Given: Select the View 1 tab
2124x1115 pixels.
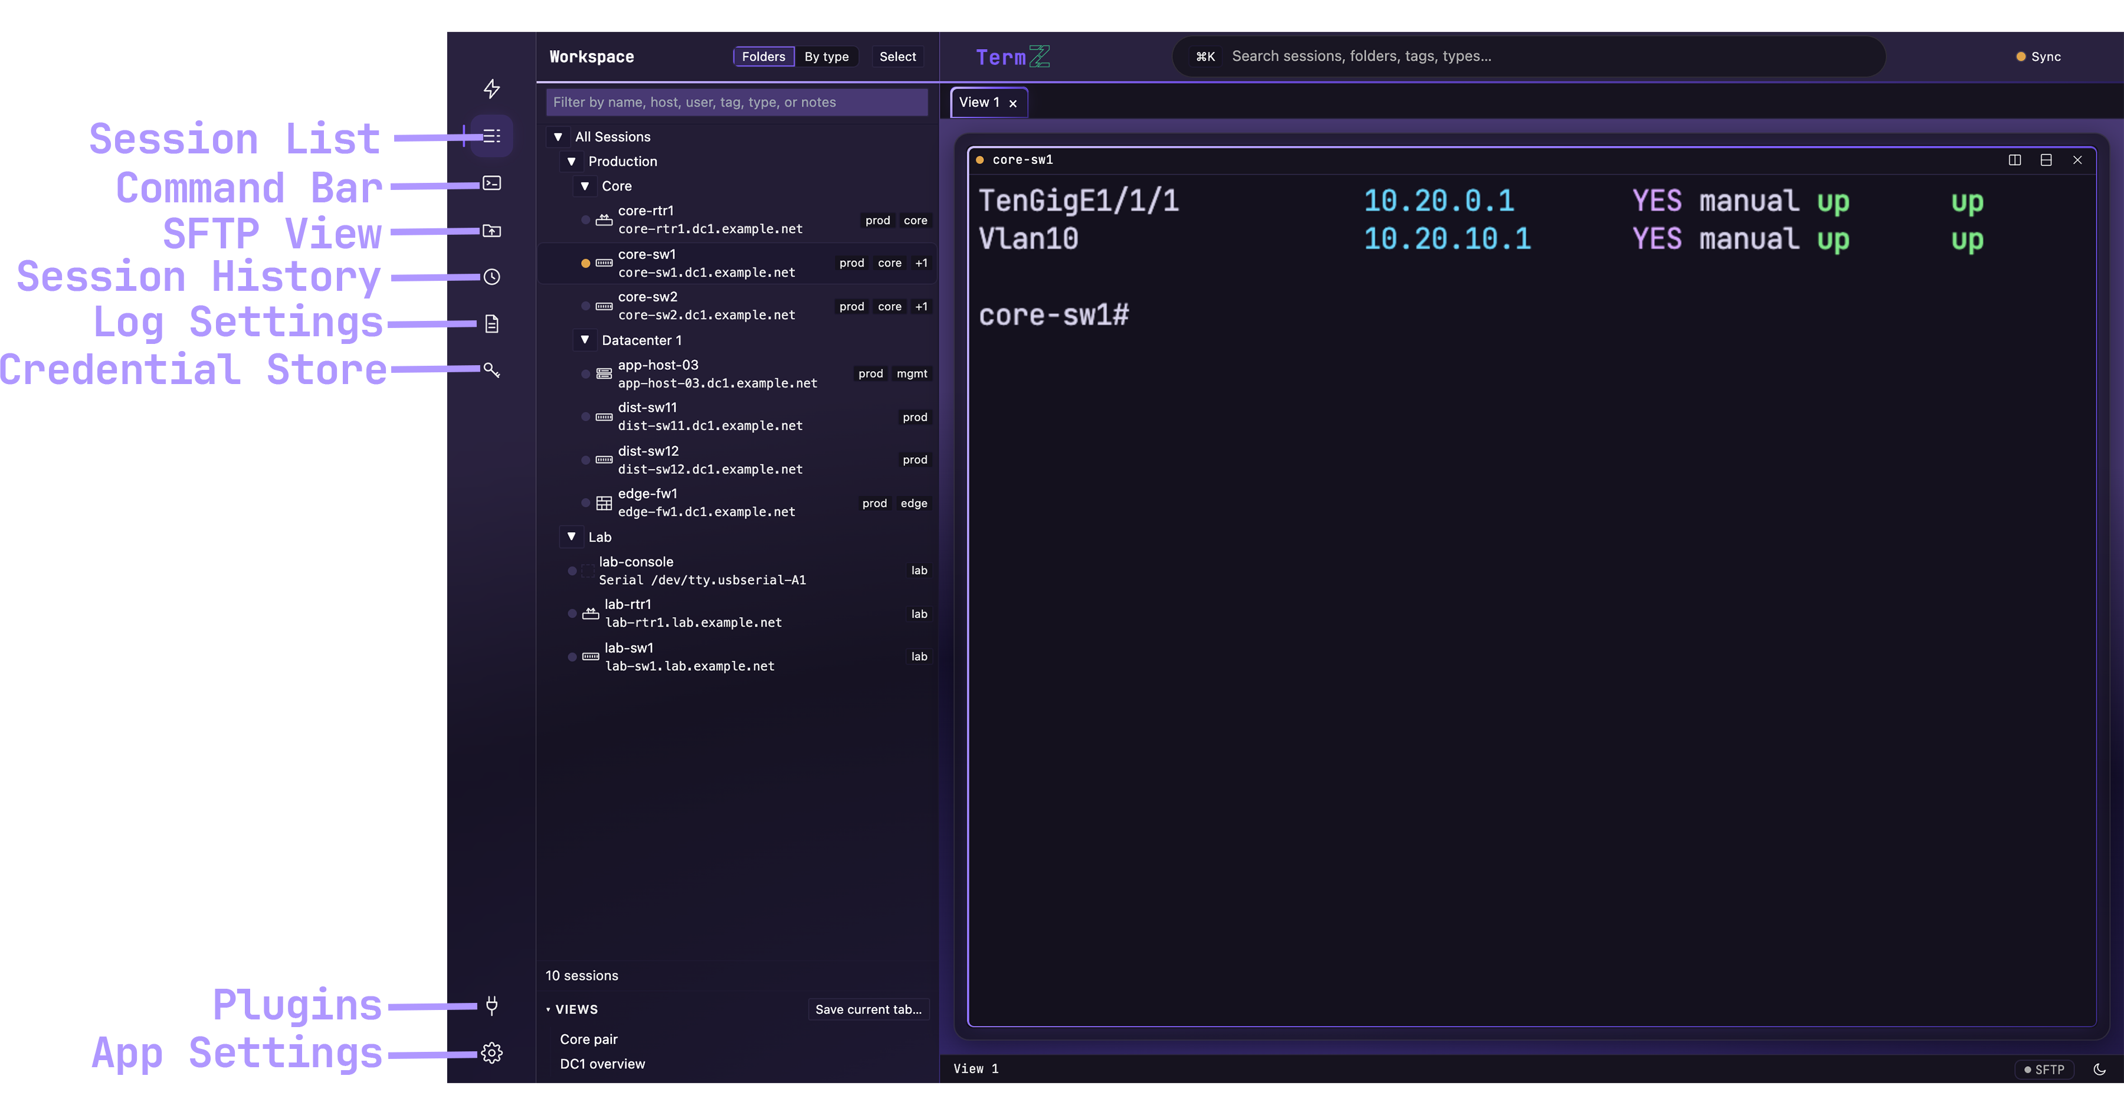Looking at the screenshot, I should coord(979,102).
